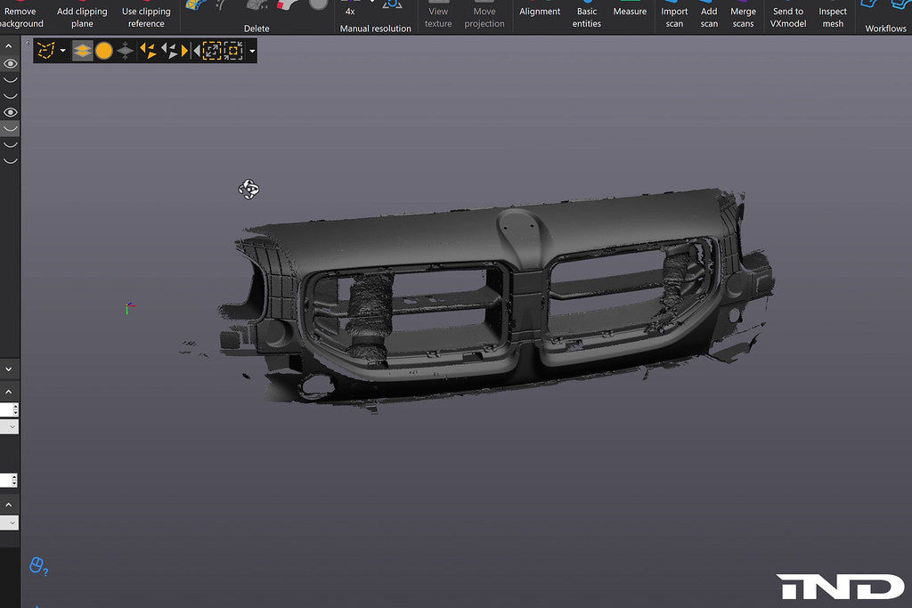Click the orange circle selection mode icon
The image size is (912, 608).
click(104, 51)
